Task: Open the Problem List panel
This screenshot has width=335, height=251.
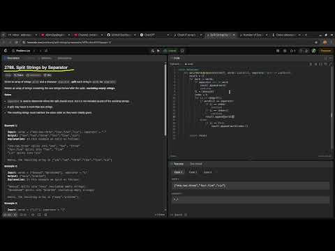Action: pyautogui.click(x=21, y=51)
